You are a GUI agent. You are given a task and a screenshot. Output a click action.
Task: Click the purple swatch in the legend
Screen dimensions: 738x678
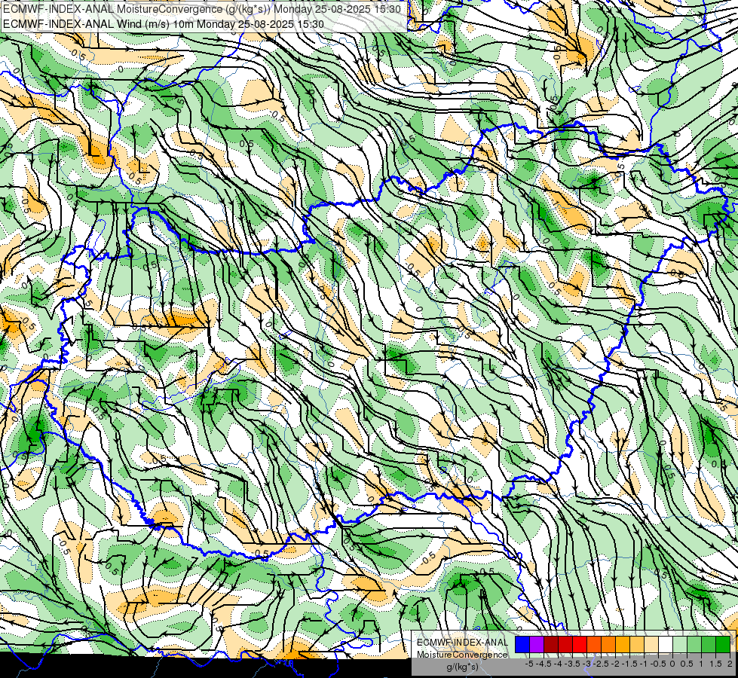(537, 644)
